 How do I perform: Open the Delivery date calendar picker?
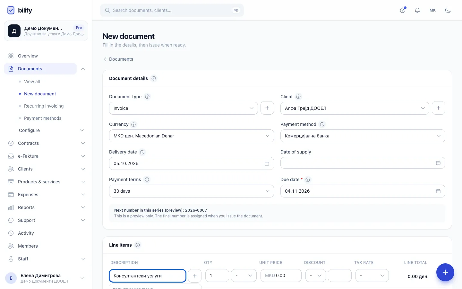point(267,163)
